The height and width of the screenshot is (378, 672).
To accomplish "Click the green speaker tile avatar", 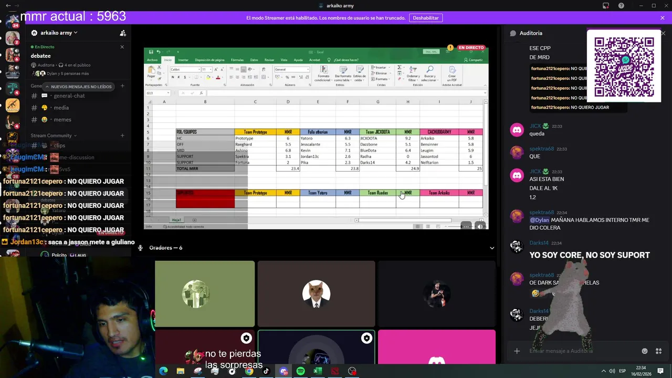I will coord(195,294).
